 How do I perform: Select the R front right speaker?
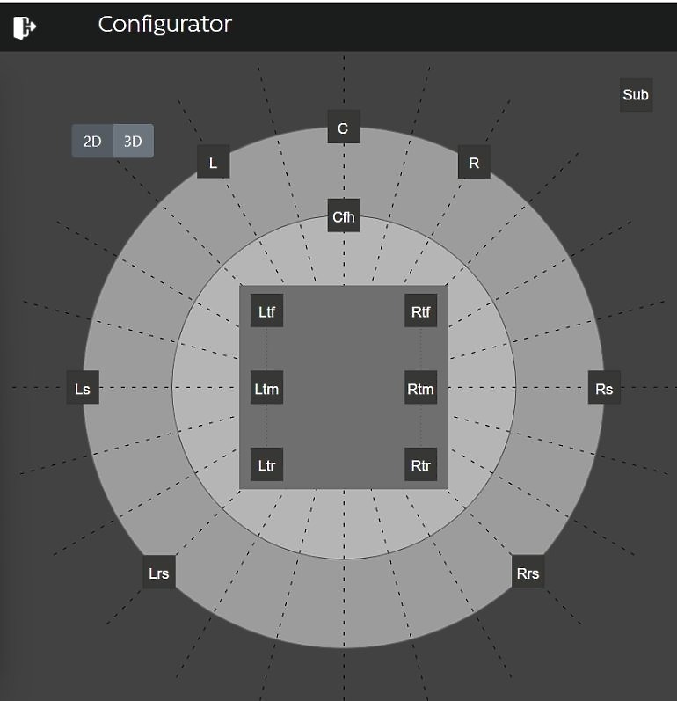[474, 162]
